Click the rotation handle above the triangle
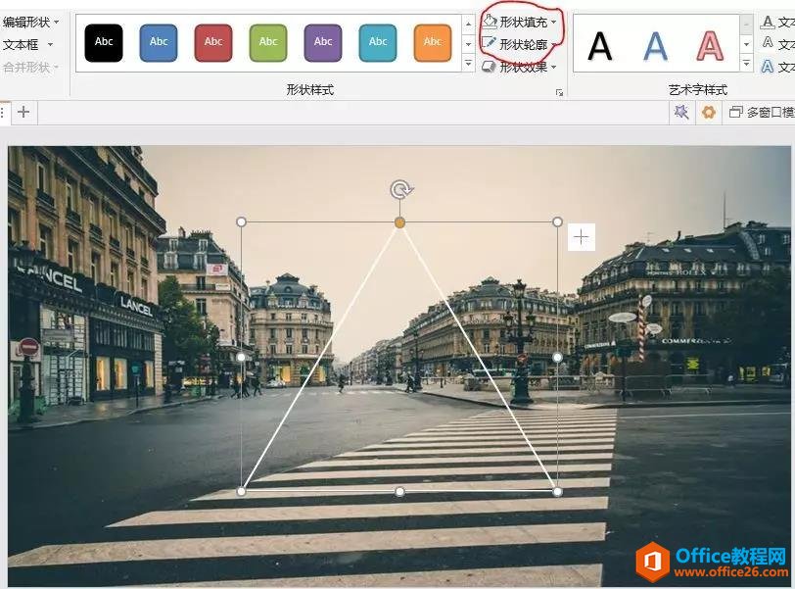This screenshot has width=795, height=589. click(401, 190)
